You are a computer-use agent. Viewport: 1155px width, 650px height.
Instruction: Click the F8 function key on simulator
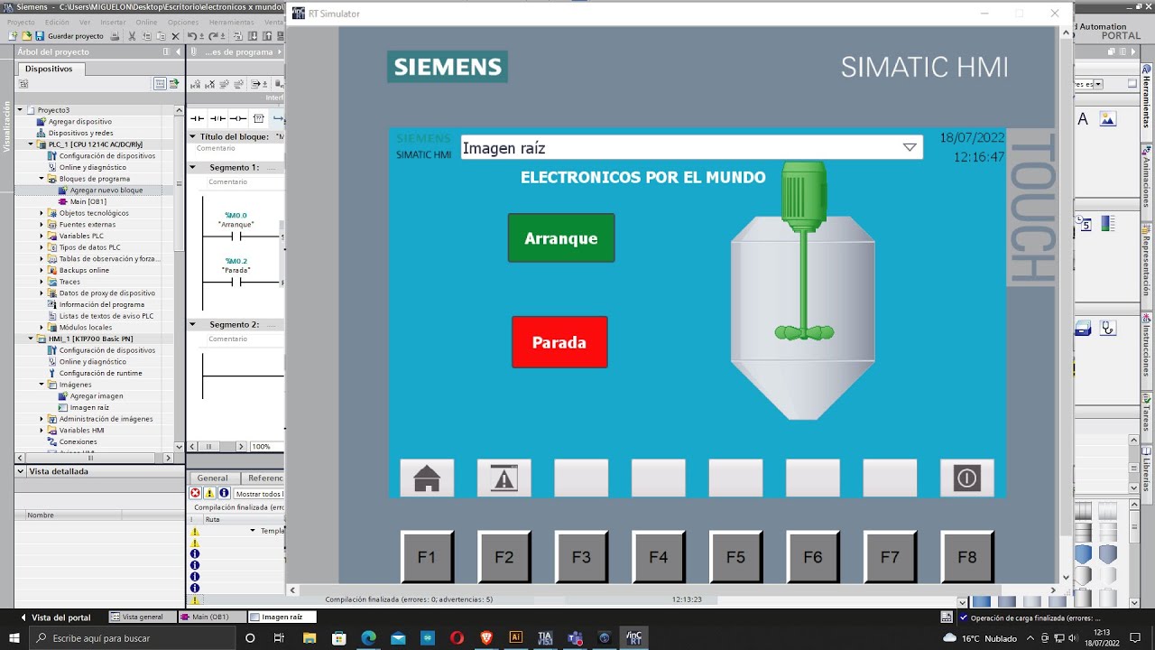(967, 557)
